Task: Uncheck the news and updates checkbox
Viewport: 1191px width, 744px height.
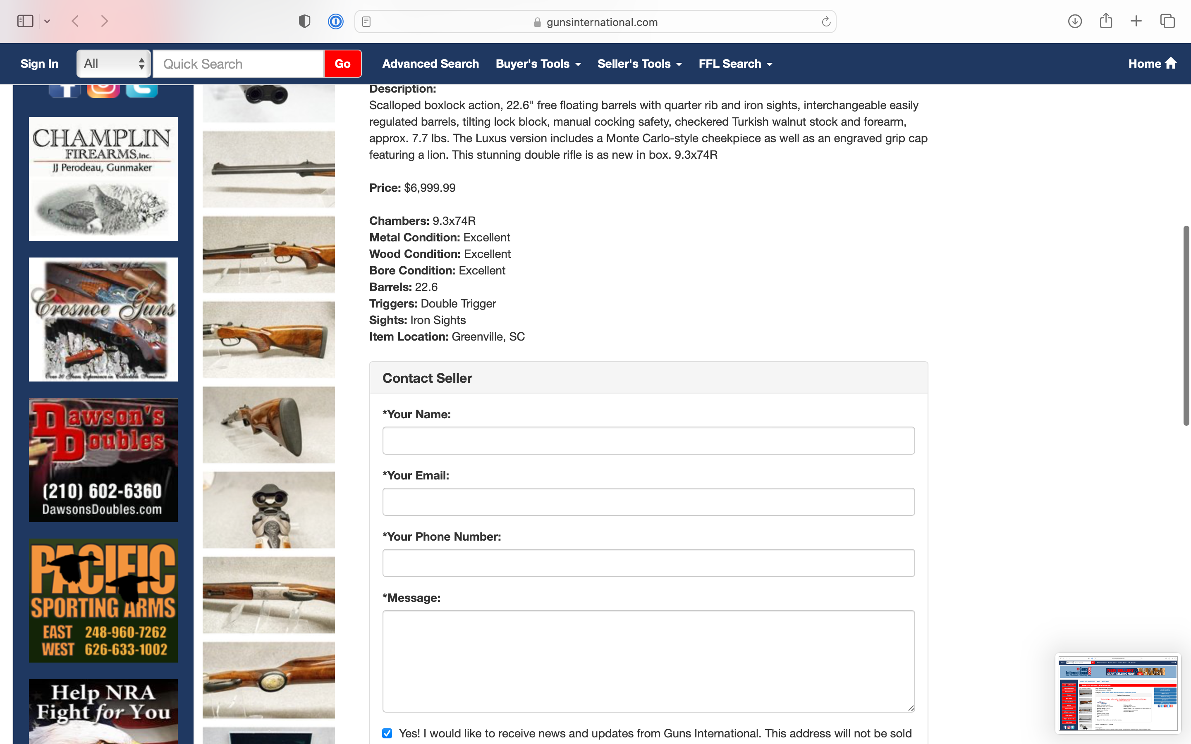Action: coord(387,733)
